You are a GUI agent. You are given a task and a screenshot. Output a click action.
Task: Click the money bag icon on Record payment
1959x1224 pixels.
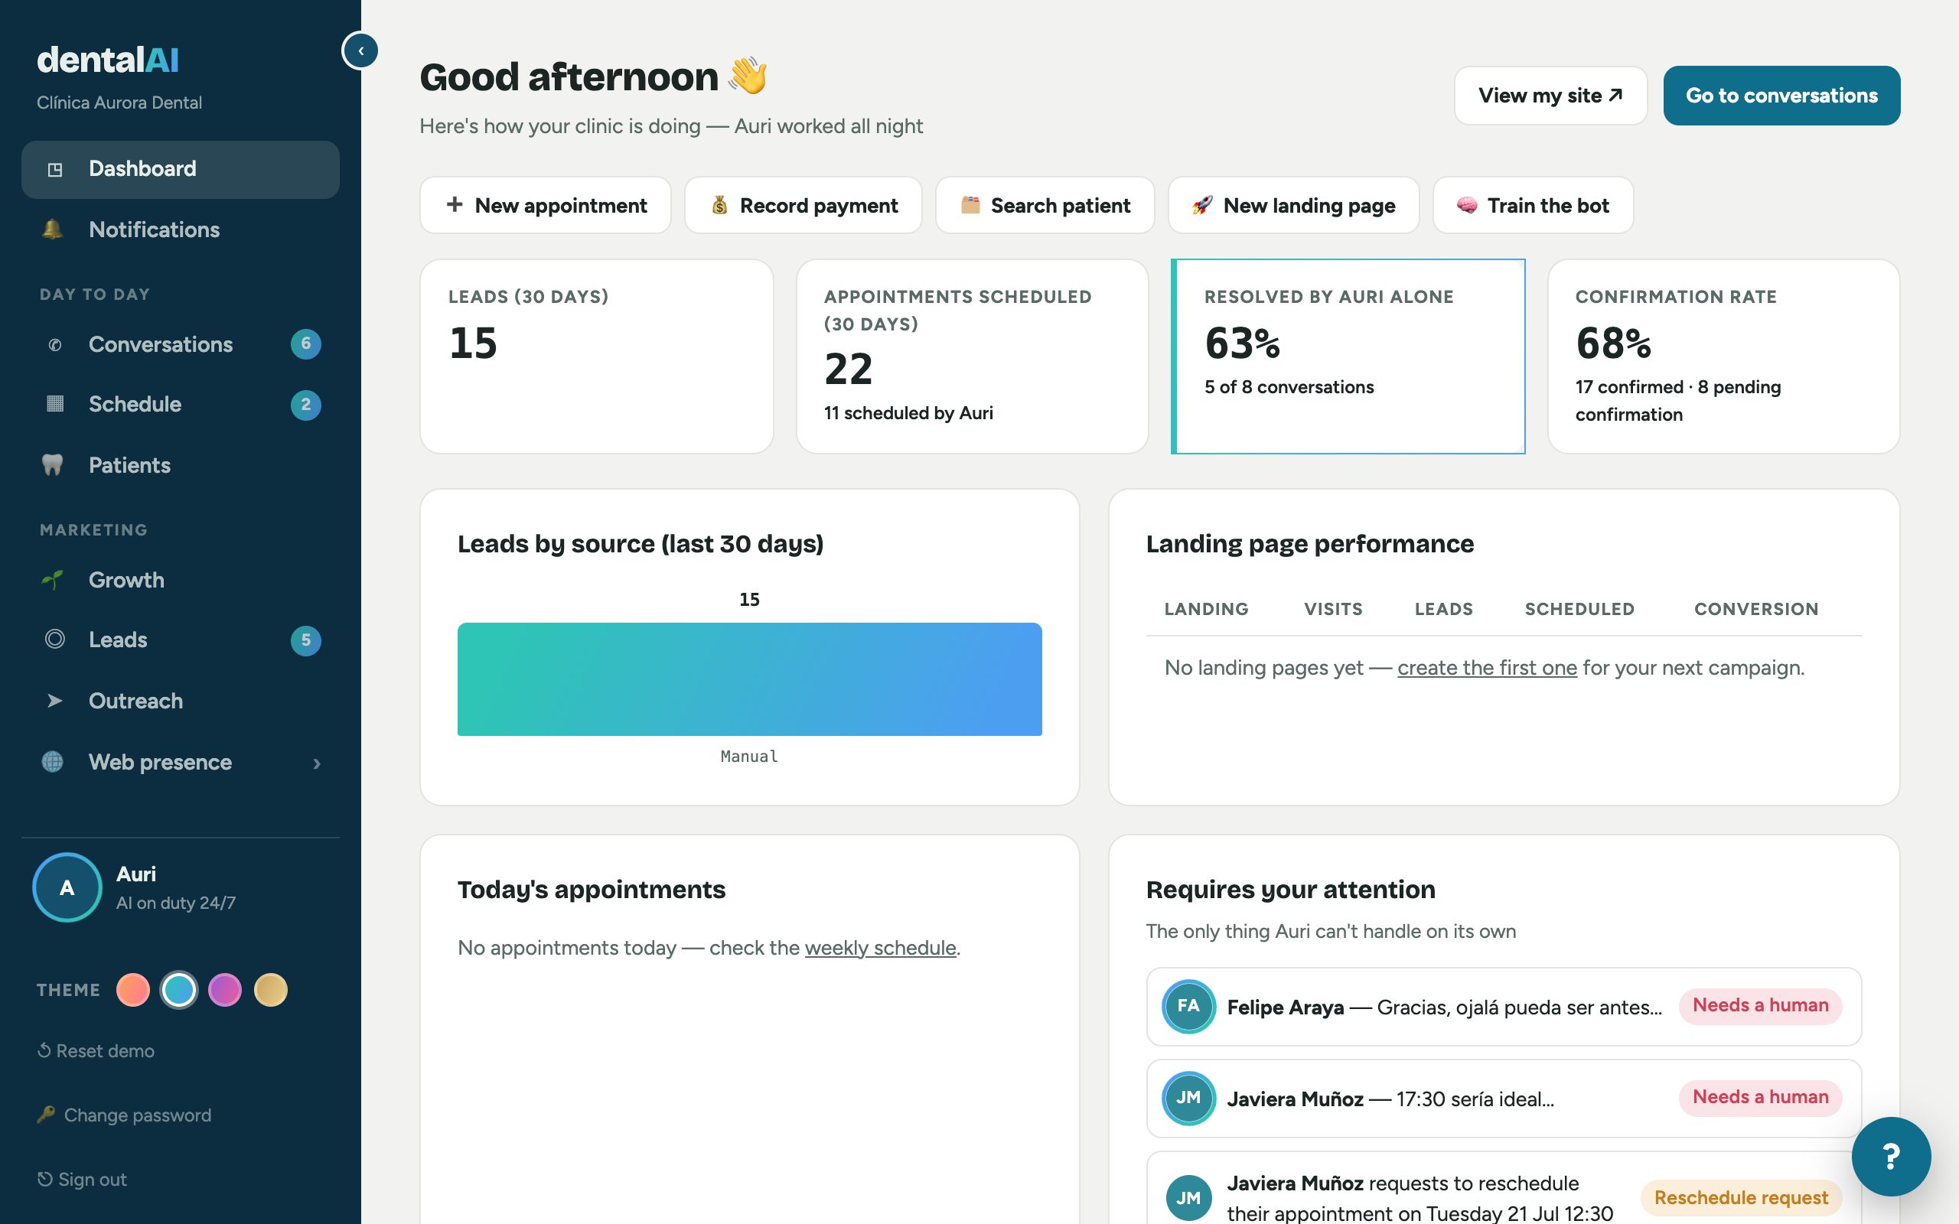719,206
